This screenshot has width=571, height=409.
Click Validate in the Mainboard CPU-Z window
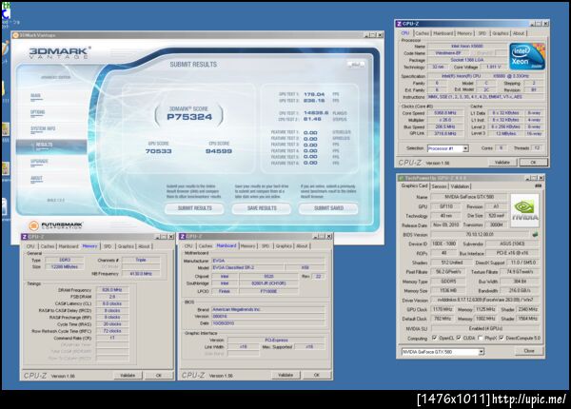click(x=285, y=375)
